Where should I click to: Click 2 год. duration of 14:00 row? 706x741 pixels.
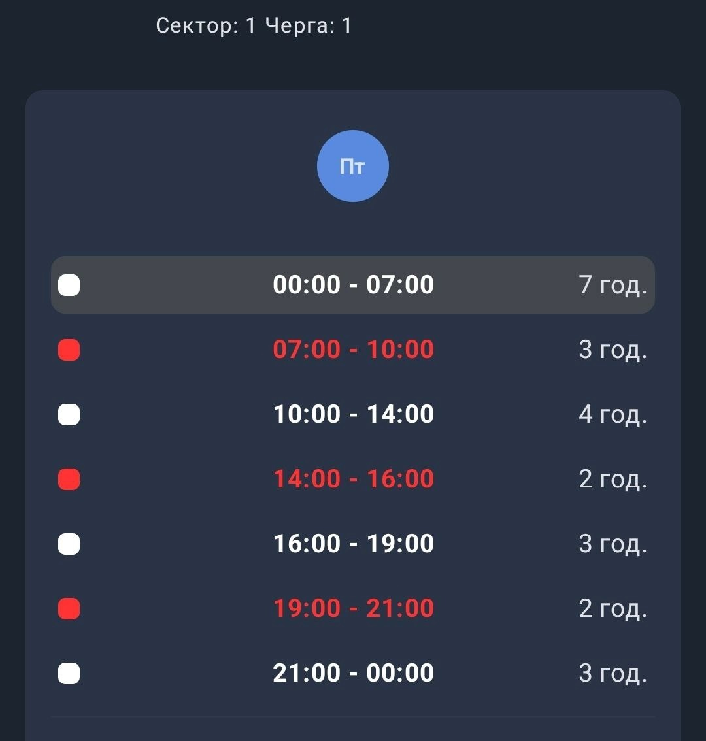(x=613, y=479)
